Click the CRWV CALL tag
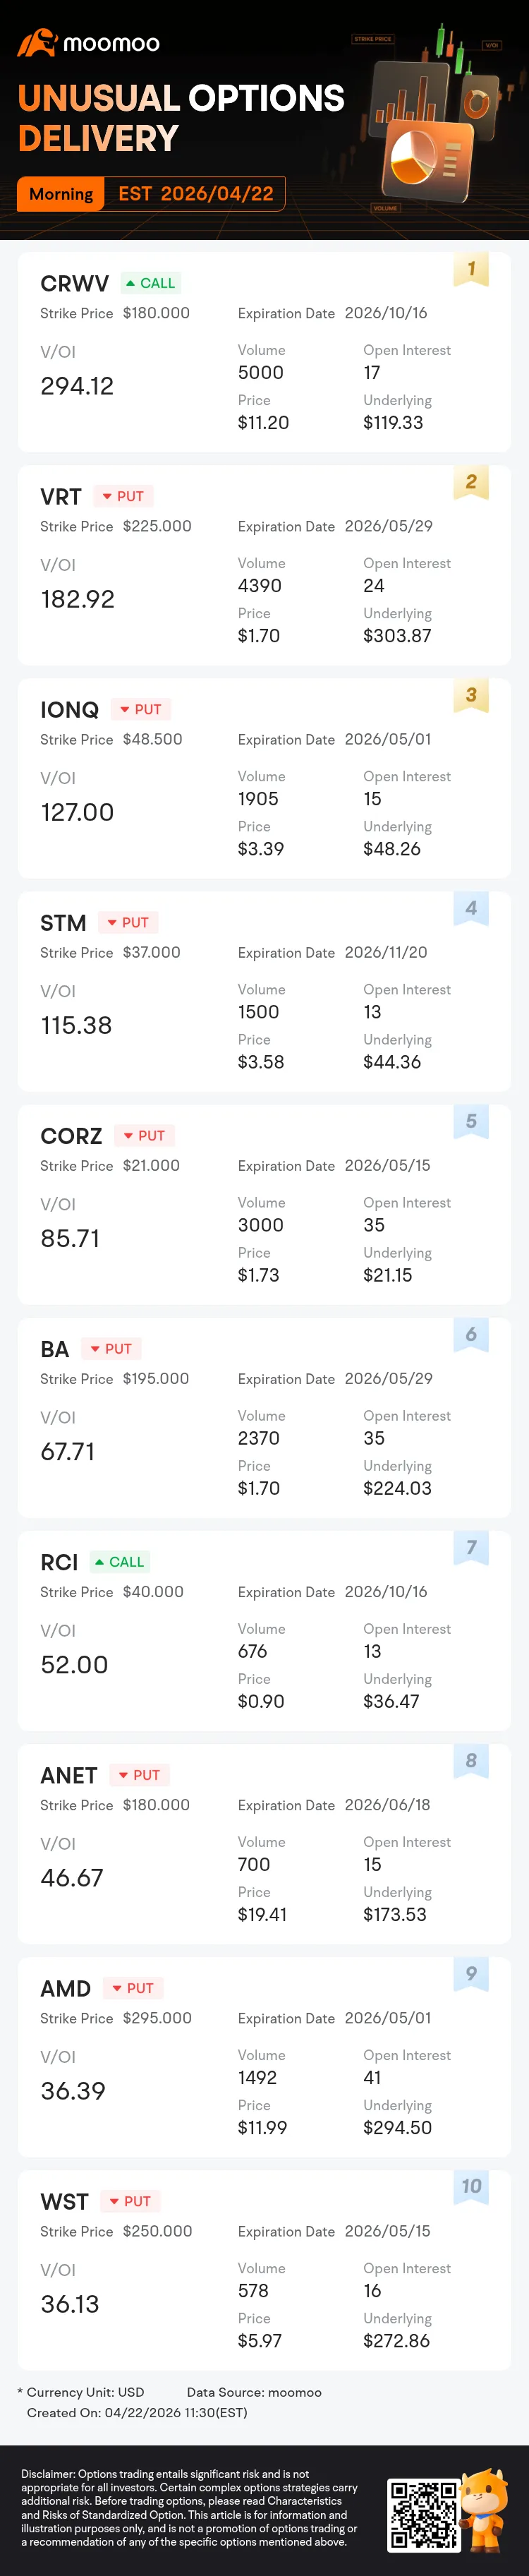The image size is (529, 2576). tap(150, 283)
